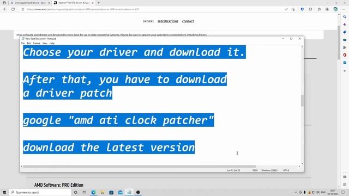
Task: Close the amd support and drivers tab
Action: pos(49,3)
